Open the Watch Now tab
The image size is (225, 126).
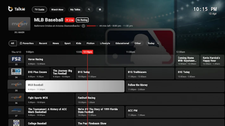[x=58, y=9]
